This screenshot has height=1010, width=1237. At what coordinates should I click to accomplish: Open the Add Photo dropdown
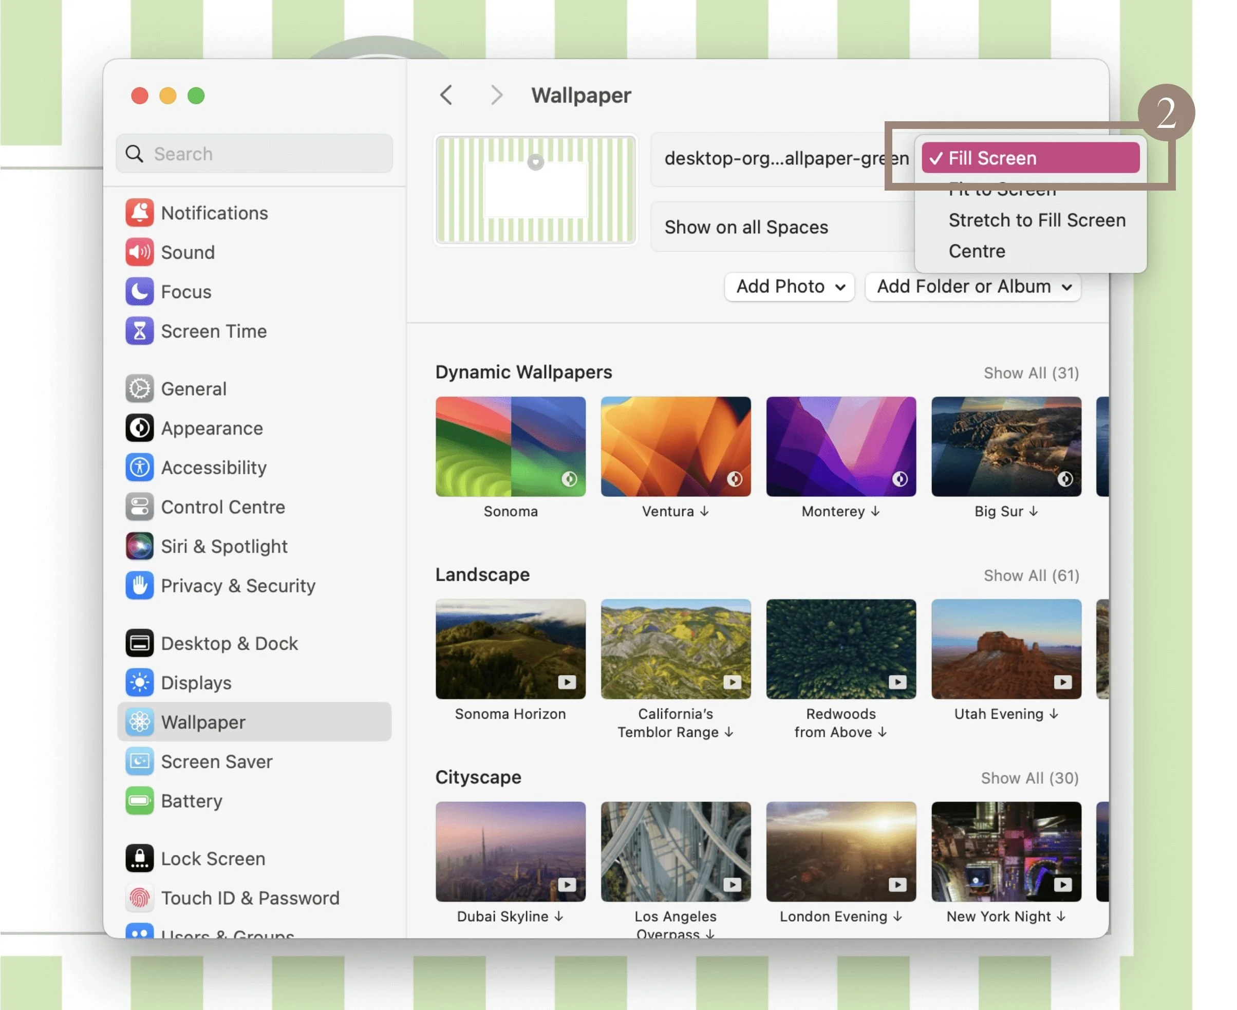pos(789,287)
